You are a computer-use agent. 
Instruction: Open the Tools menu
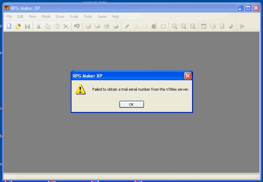88,17
